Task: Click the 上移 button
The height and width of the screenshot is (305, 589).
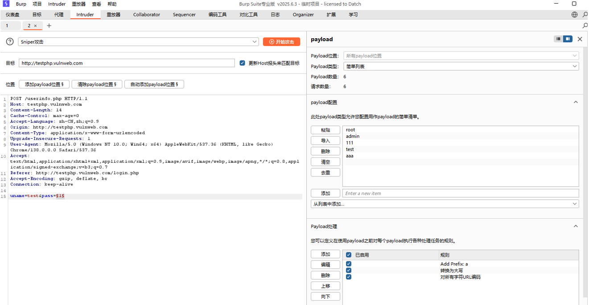Action: [x=325, y=286]
